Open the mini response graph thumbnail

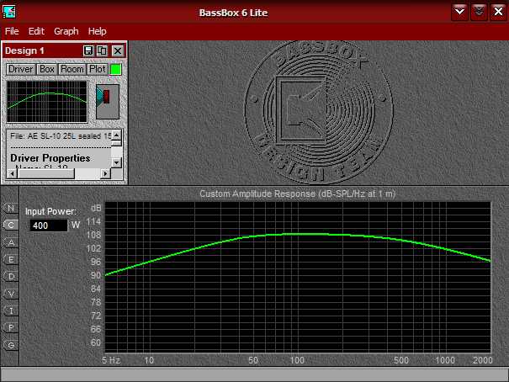coord(47,102)
